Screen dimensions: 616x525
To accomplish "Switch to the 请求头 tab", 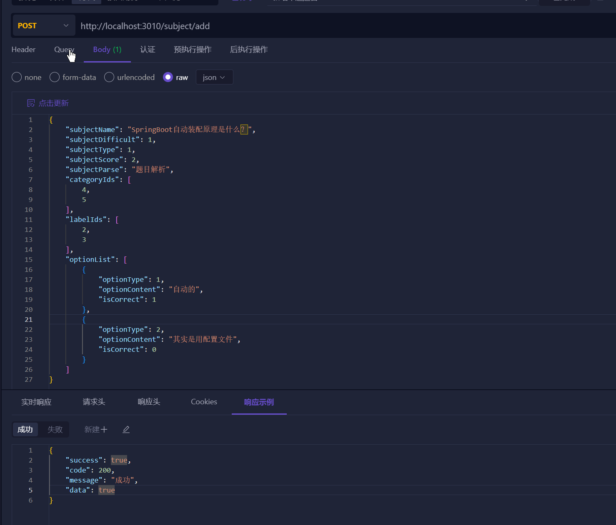I will coord(94,402).
